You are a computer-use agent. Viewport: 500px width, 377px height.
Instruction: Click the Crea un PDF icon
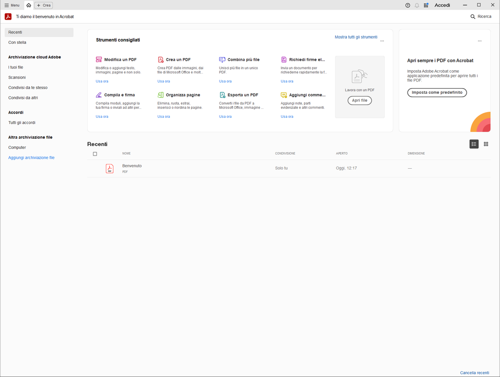coord(161,59)
